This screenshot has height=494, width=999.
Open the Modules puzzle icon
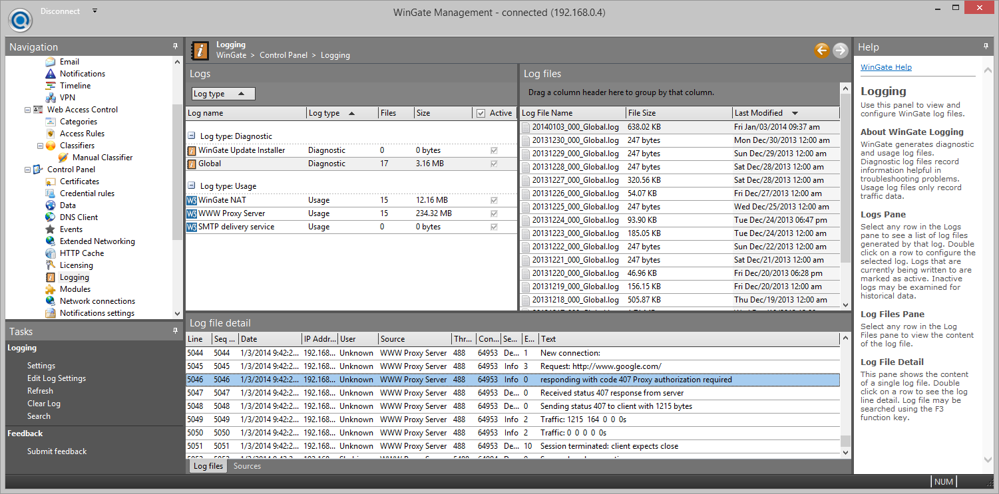coord(51,289)
